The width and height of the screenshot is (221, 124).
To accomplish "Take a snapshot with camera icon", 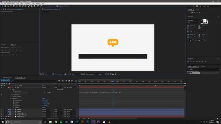I will (65, 74).
